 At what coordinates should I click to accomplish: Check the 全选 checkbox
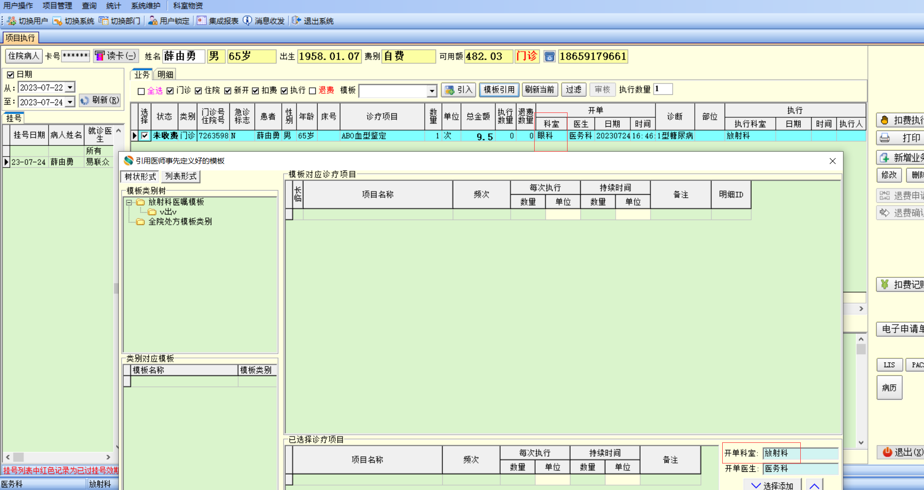point(141,91)
